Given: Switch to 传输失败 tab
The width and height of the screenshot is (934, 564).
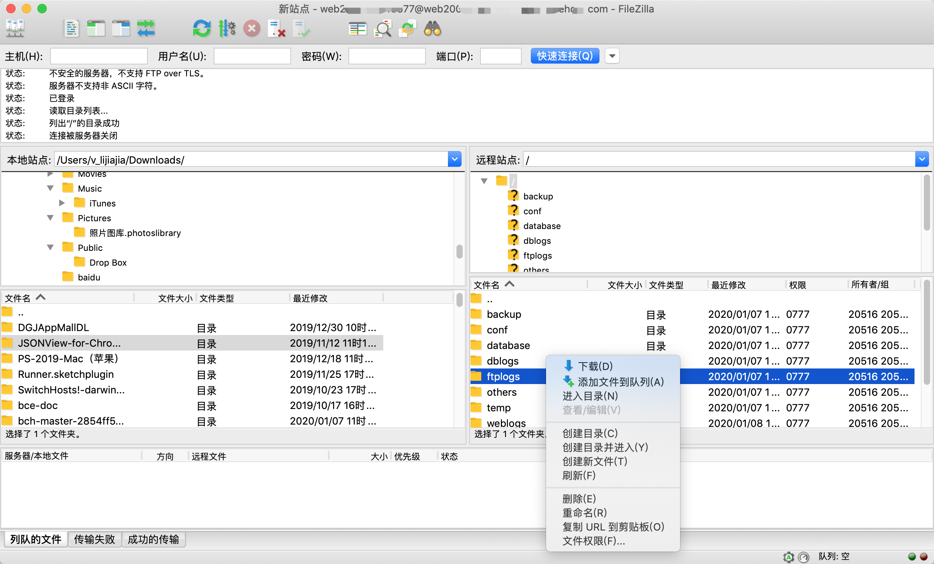Looking at the screenshot, I should (x=95, y=539).
